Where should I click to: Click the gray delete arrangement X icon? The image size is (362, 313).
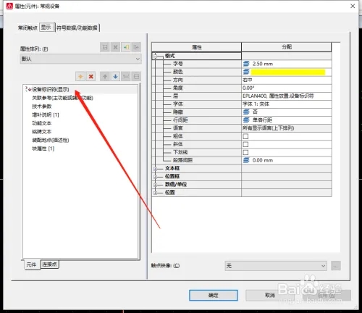(115, 47)
